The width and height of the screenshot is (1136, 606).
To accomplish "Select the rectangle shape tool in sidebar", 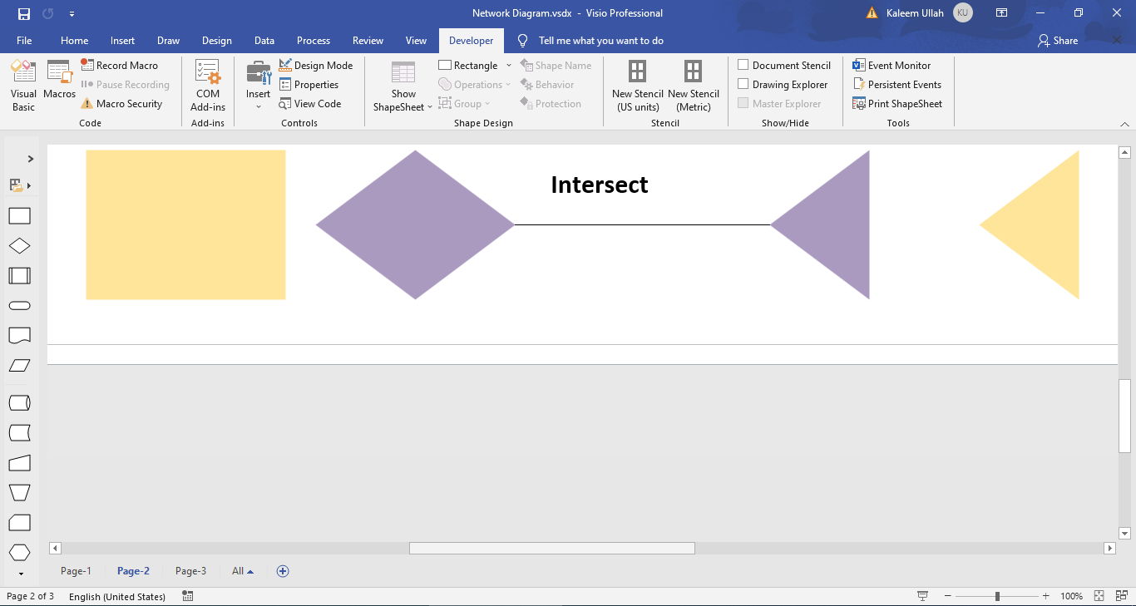I will click(x=19, y=215).
